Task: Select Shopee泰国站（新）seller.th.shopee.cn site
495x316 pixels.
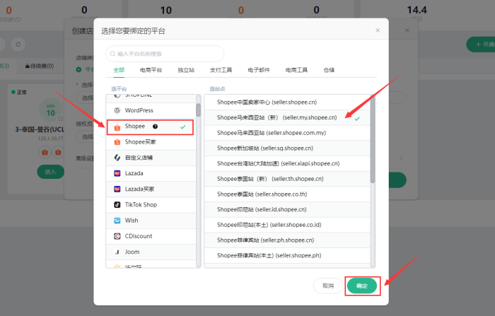Action: coord(287,179)
